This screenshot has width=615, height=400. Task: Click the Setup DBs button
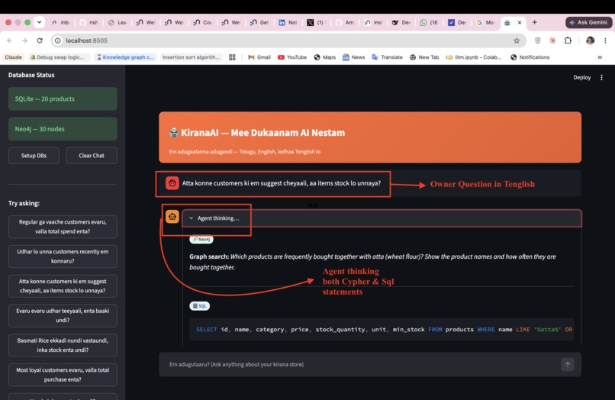tap(34, 156)
